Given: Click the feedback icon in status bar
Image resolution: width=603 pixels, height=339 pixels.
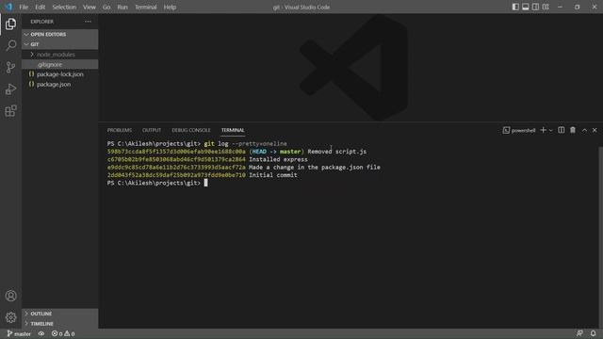Looking at the screenshot, I should click(579, 333).
